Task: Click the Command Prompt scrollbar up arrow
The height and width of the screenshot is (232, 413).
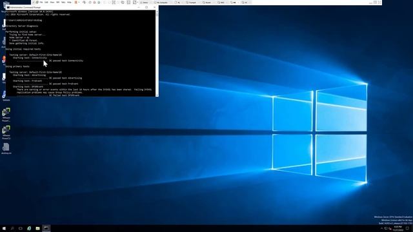Action: (157, 12)
